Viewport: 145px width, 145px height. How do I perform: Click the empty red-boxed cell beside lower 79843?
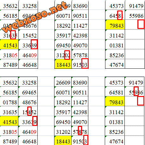pyautogui.click(x=141, y=101)
